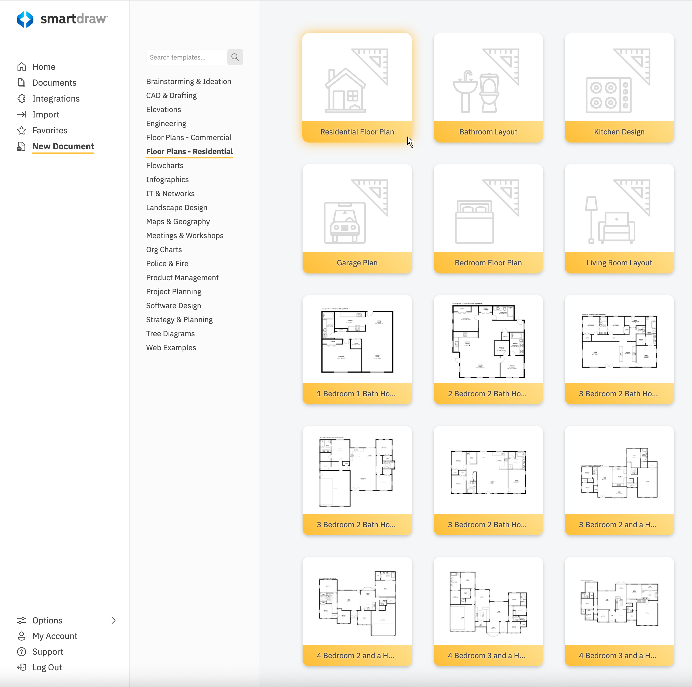Switch to Floor Plans - Commercial category

pos(189,137)
